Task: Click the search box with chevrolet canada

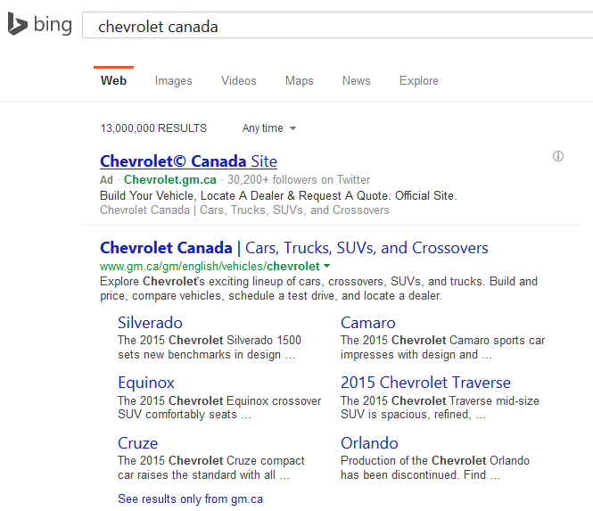Action: [339, 27]
